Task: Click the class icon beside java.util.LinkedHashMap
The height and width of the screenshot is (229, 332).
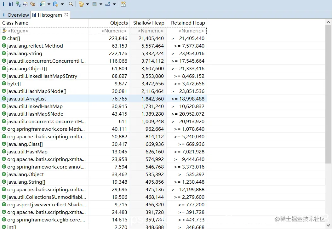Action: [4, 106]
